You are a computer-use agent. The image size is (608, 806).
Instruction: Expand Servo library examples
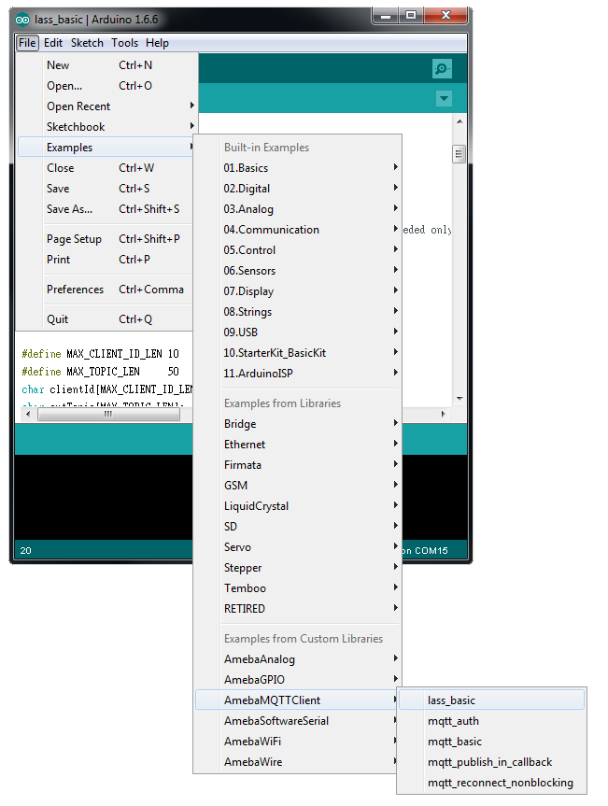coord(298,547)
